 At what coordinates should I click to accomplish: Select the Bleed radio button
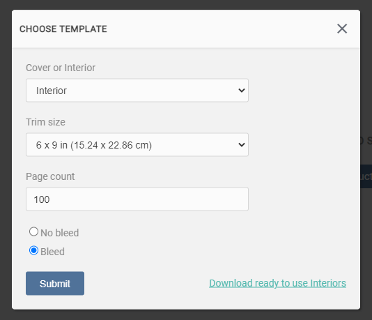33,250
